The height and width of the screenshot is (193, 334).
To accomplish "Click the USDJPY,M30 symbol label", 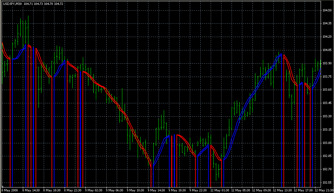I will pos(12,4).
